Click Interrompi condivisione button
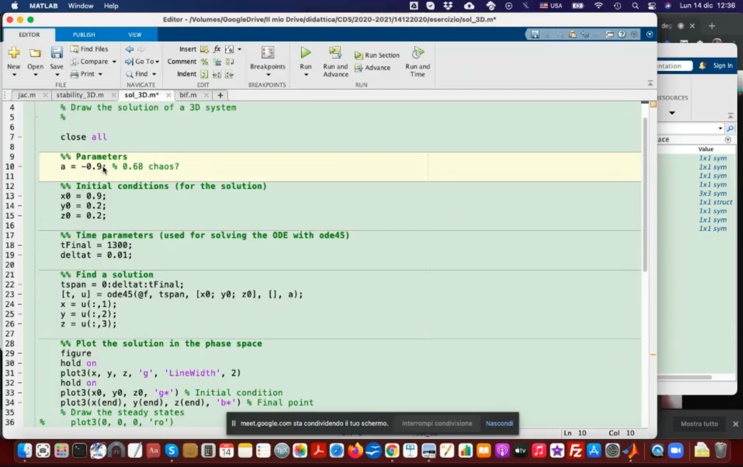743x467 pixels. point(437,424)
